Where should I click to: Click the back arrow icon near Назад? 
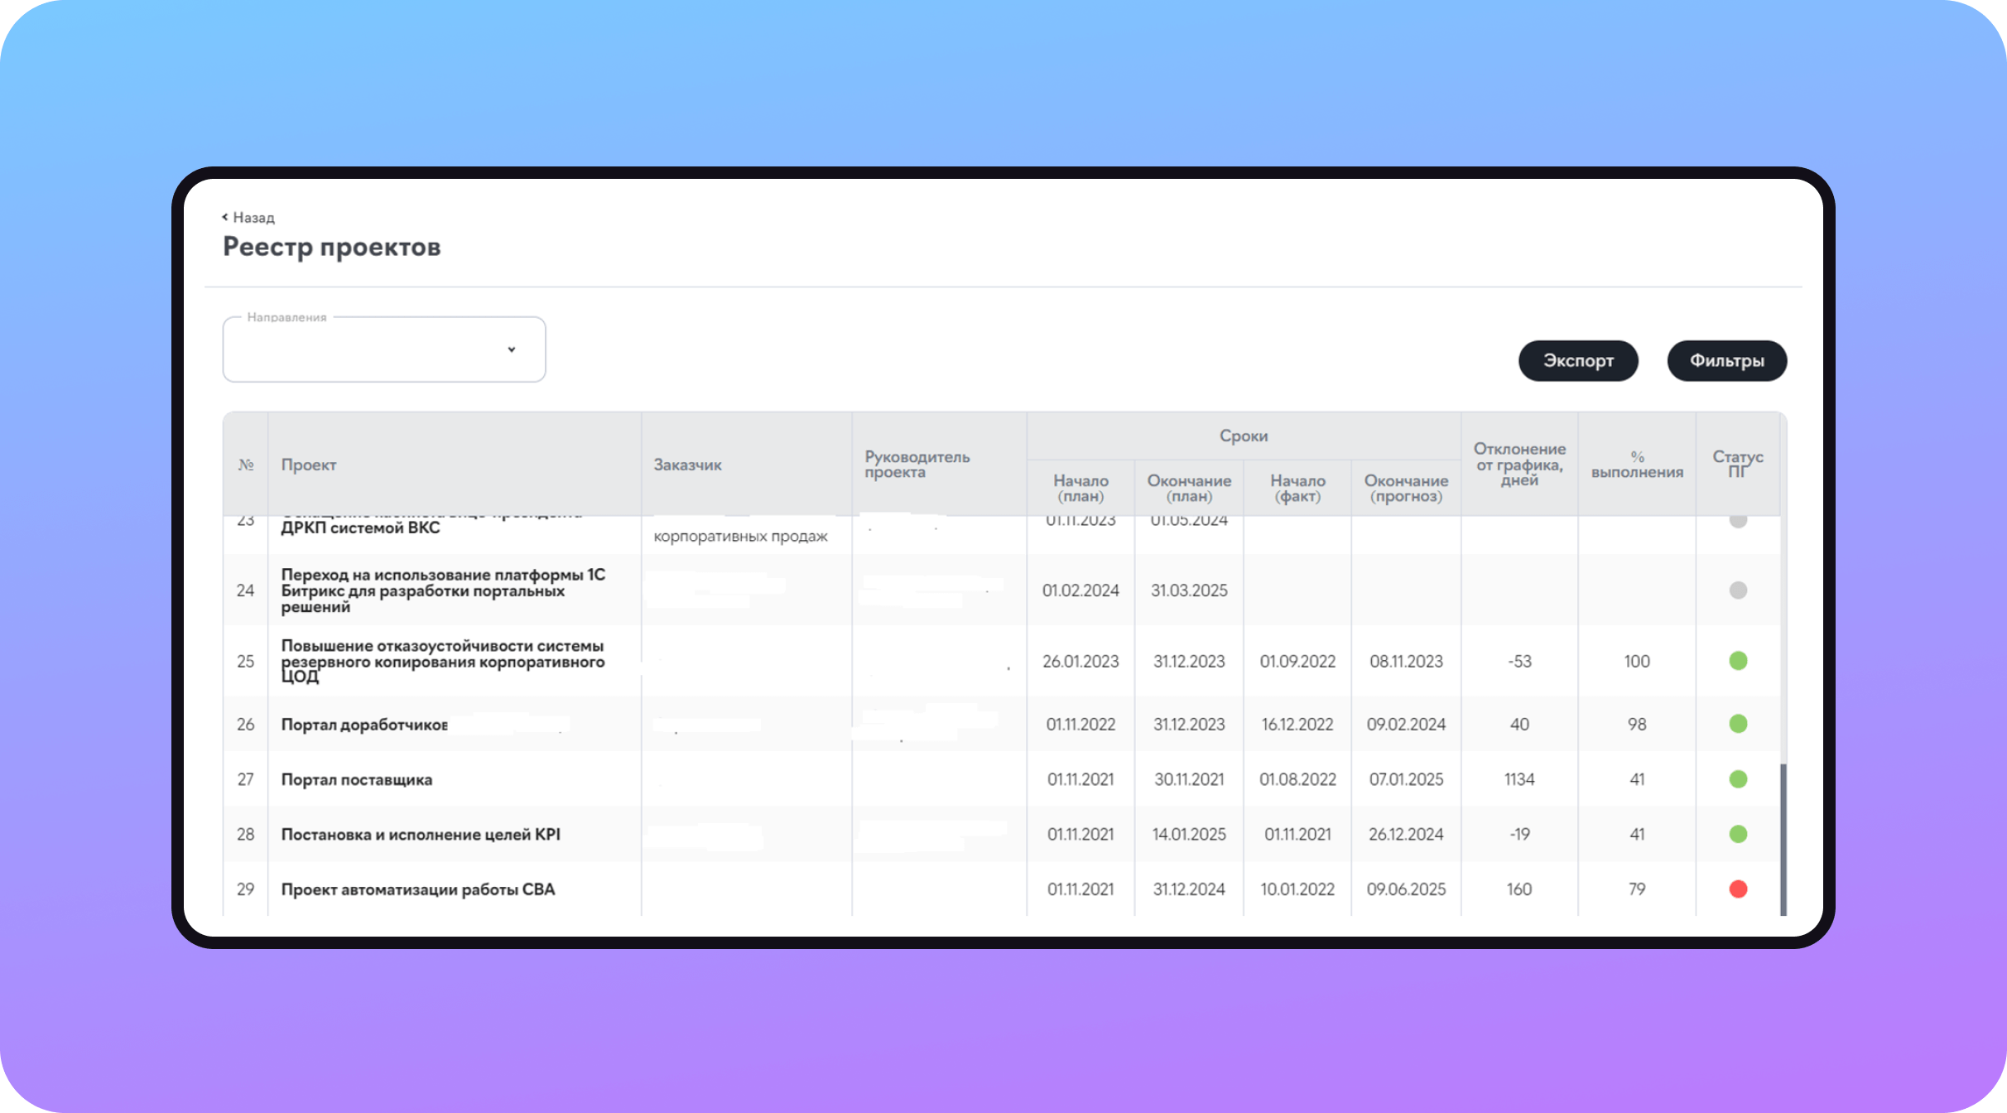click(x=224, y=217)
